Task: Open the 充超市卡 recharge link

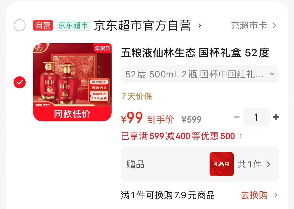Action: pos(249,25)
